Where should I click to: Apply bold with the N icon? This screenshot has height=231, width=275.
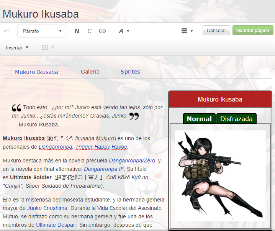[77, 31]
